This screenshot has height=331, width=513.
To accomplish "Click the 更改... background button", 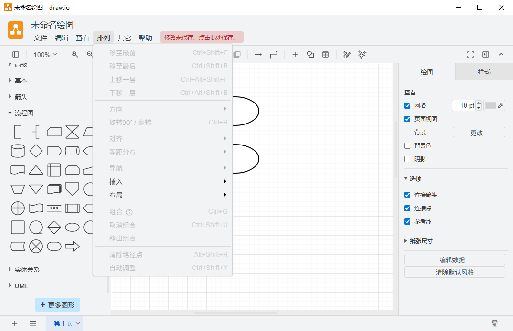I will 479,132.
